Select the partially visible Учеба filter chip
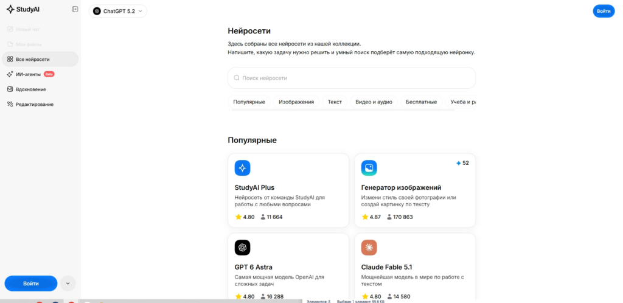 point(461,102)
